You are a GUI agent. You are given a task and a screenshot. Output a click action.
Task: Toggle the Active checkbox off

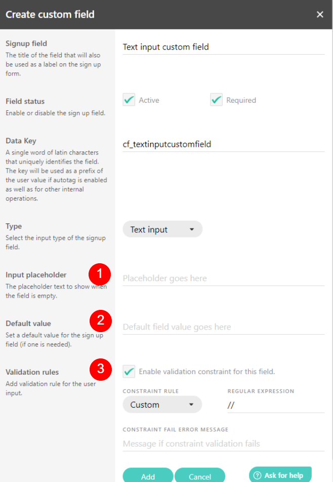click(129, 100)
